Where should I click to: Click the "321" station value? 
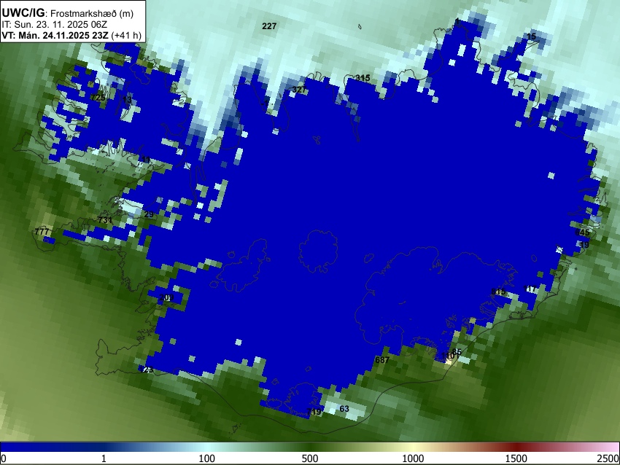[299, 90]
